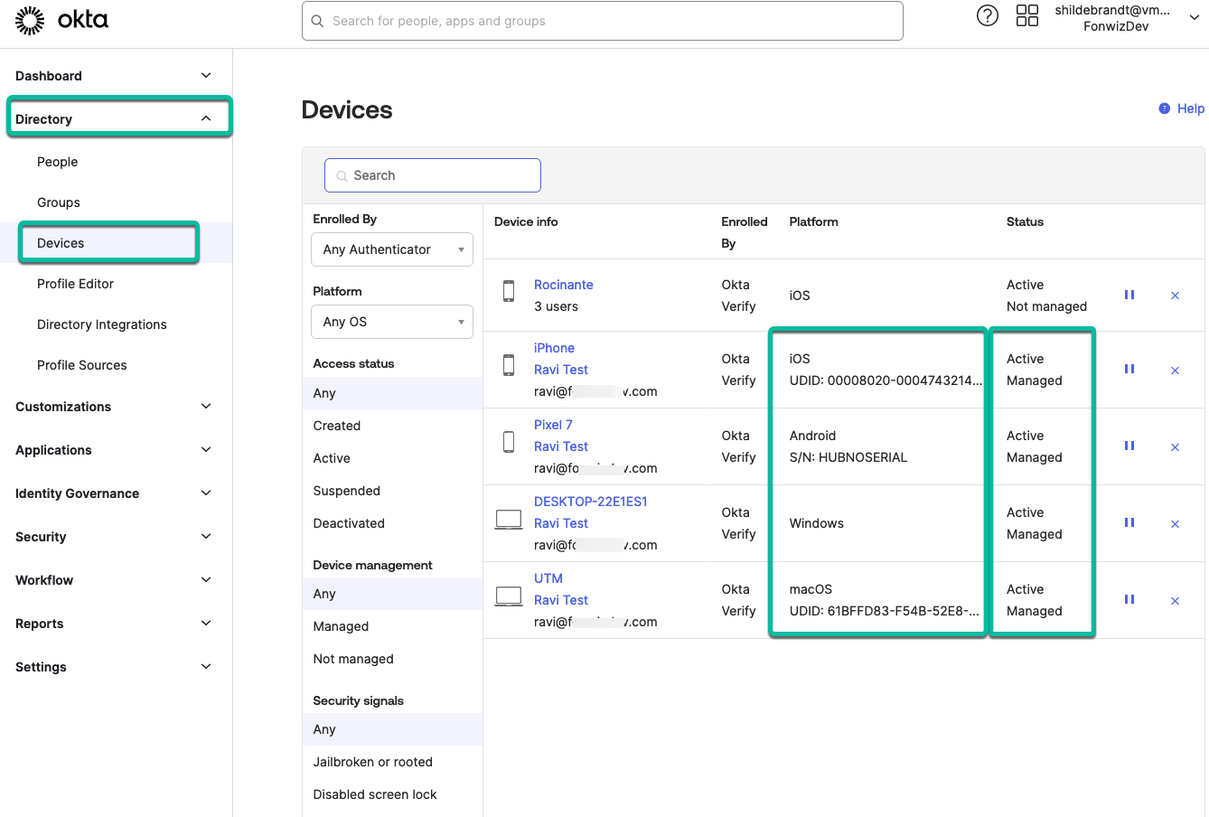Select Reports in the sidebar menu

(x=41, y=623)
